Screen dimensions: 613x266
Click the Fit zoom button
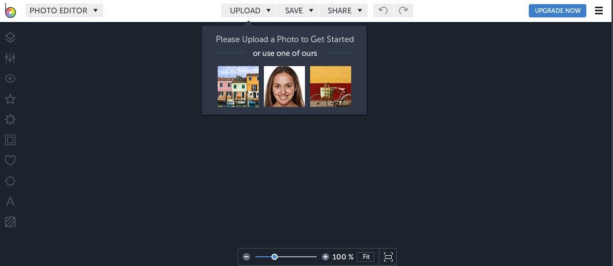click(x=366, y=257)
